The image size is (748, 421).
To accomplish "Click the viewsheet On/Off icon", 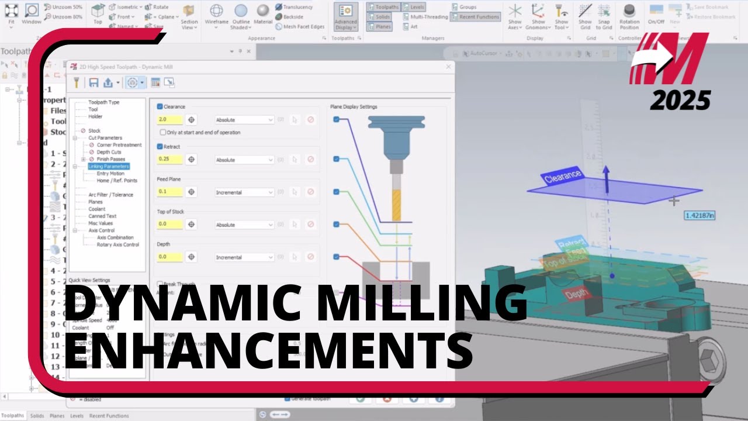I will click(656, 11).
